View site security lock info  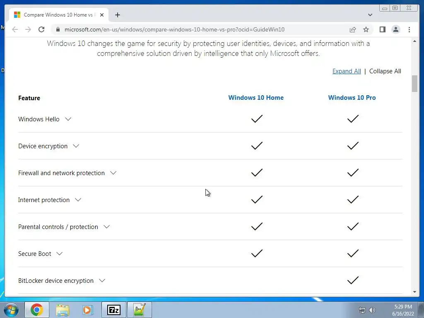[58, 29]
